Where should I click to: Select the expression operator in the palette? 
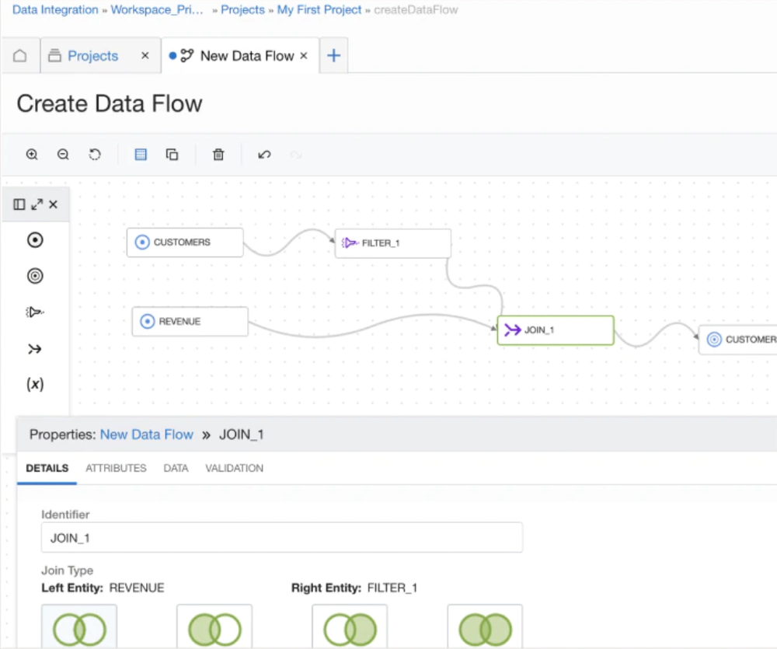35,384
